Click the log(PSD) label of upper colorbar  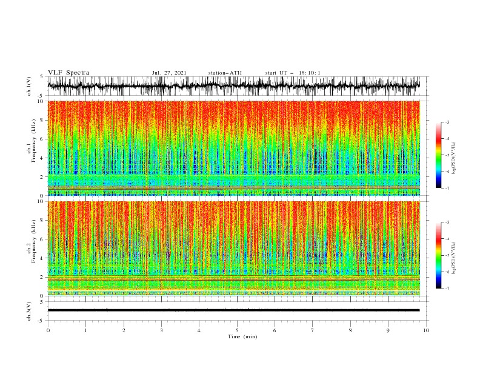tap(453, 158)
